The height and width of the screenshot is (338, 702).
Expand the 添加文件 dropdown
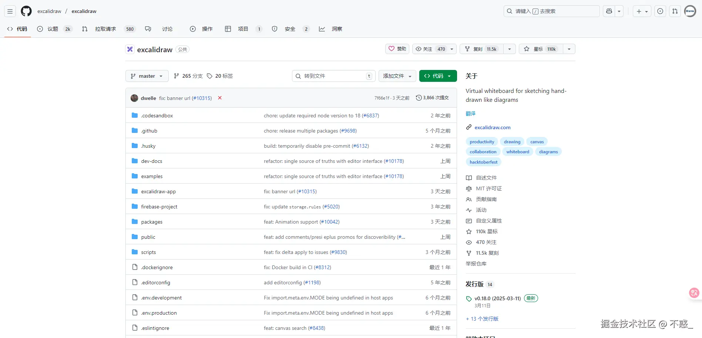[397, 76]
